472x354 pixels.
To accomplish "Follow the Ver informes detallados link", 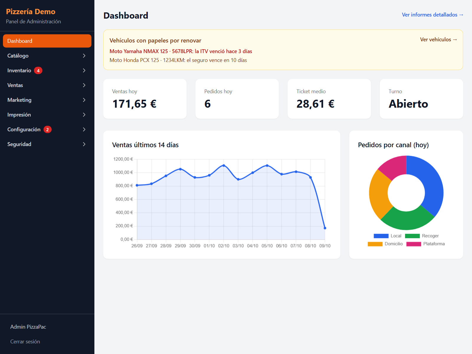I will 432,15.
